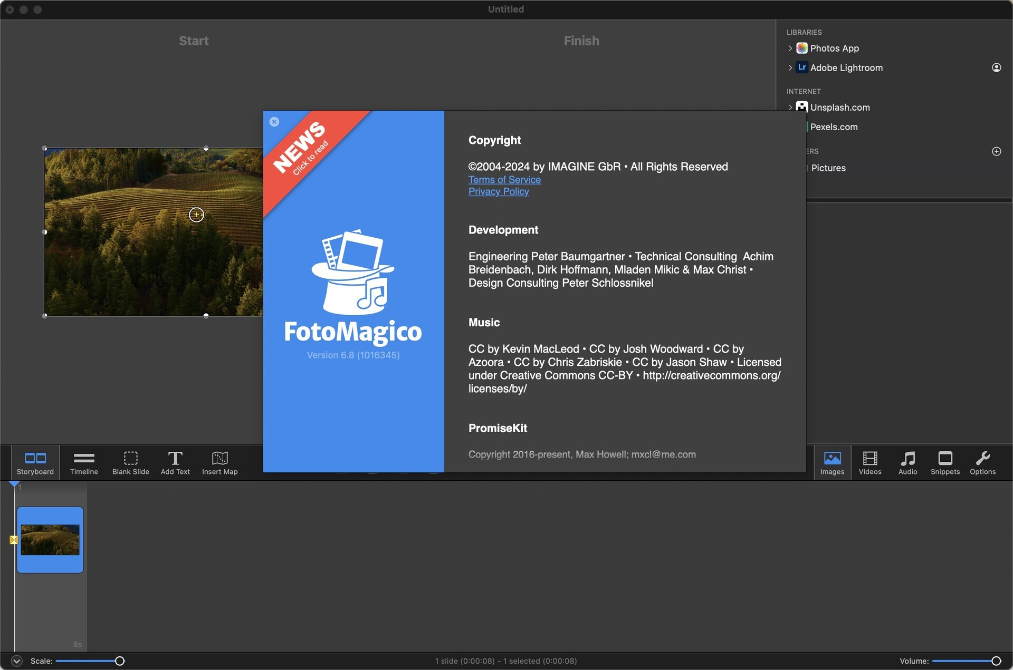Open the Videos browser tab
Viewport: 1013px width, 670px height.
(x=869, y=463)
